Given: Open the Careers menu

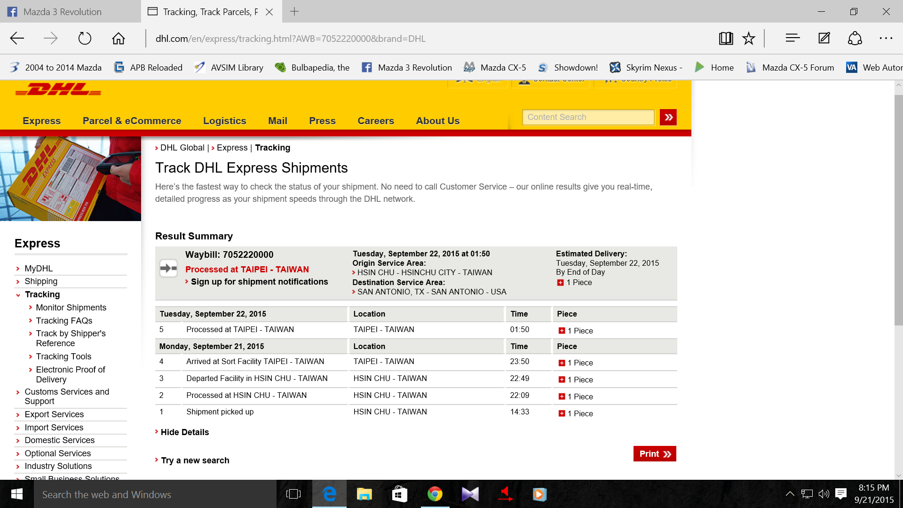Looking at the screenshot, I should pyautogui.click(x=376, y=121).
